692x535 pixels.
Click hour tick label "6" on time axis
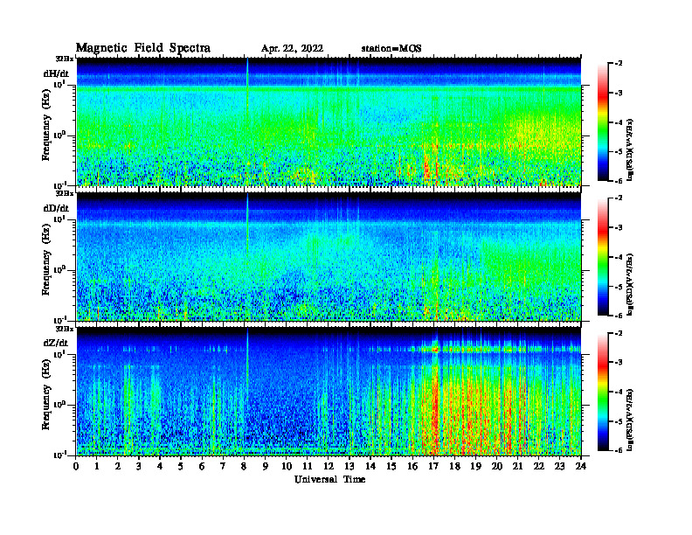(202, 466)
